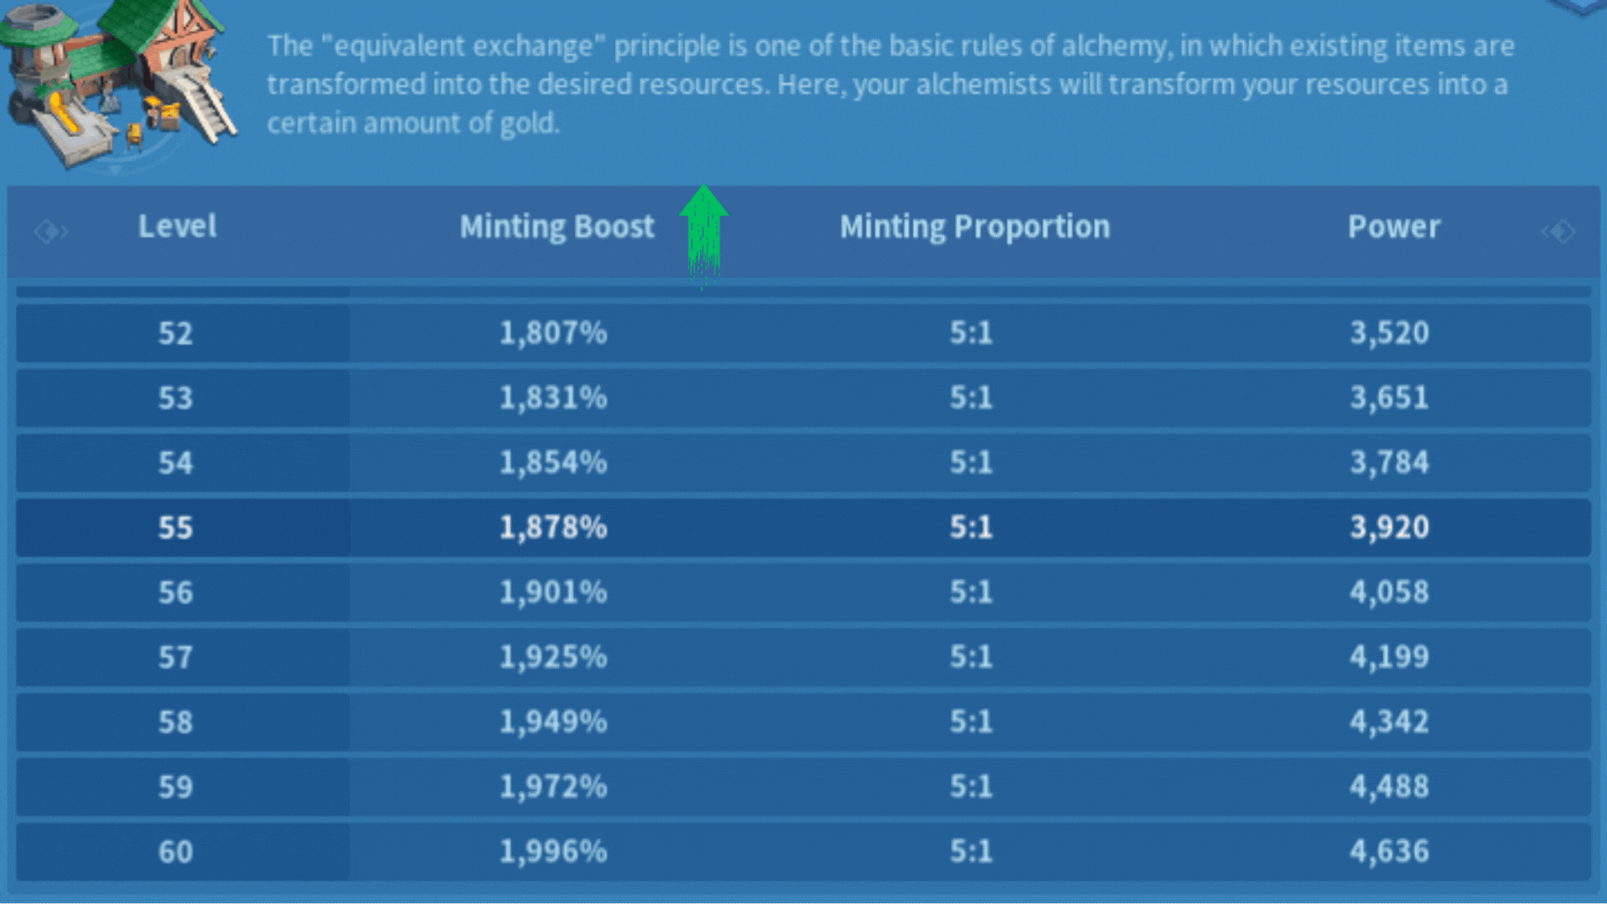This screenshot has height=904, width=1607.
Task: Click the 1,831% boost for level 53
Action: pos(553,398)
